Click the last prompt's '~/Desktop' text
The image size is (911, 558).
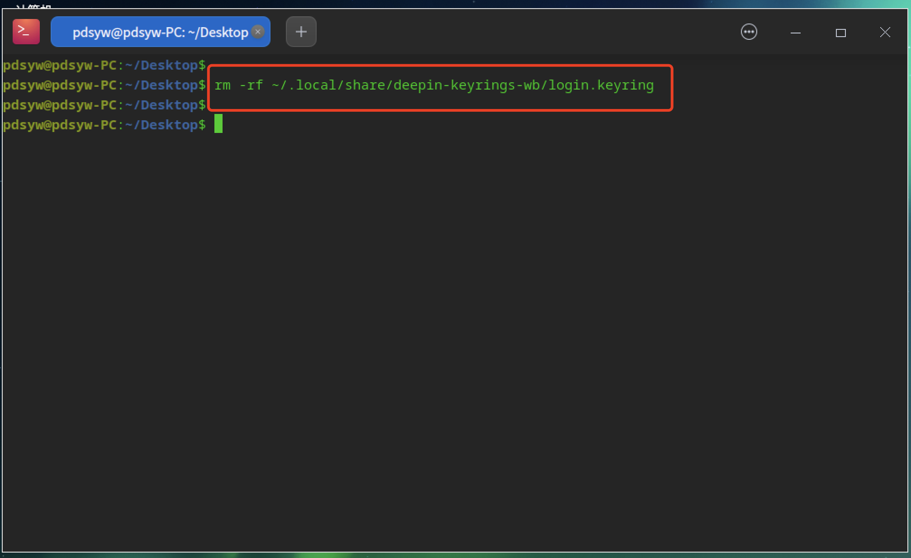coord(161,125)
